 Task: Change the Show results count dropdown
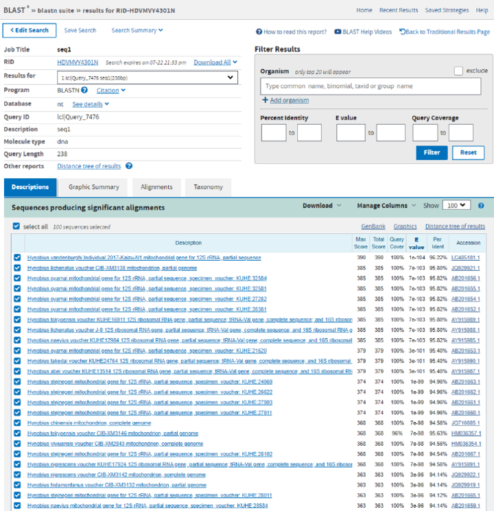coord(456,205)
